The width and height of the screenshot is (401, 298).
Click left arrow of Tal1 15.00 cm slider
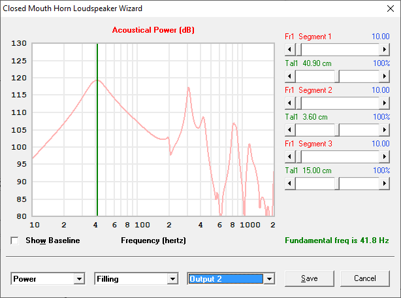click(x=290, y=184)
